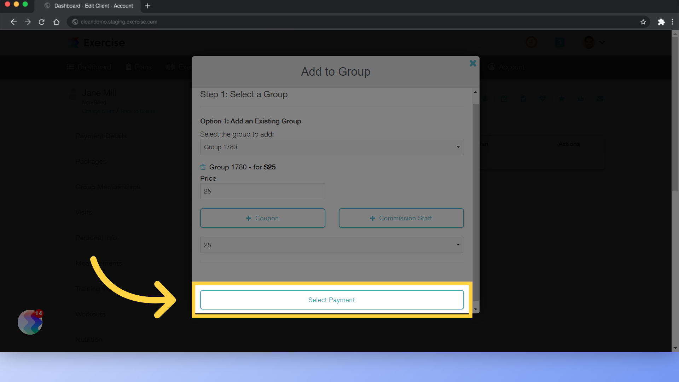
Task: Click the star icon in client toolbar
Action: [x=562, y=99]
